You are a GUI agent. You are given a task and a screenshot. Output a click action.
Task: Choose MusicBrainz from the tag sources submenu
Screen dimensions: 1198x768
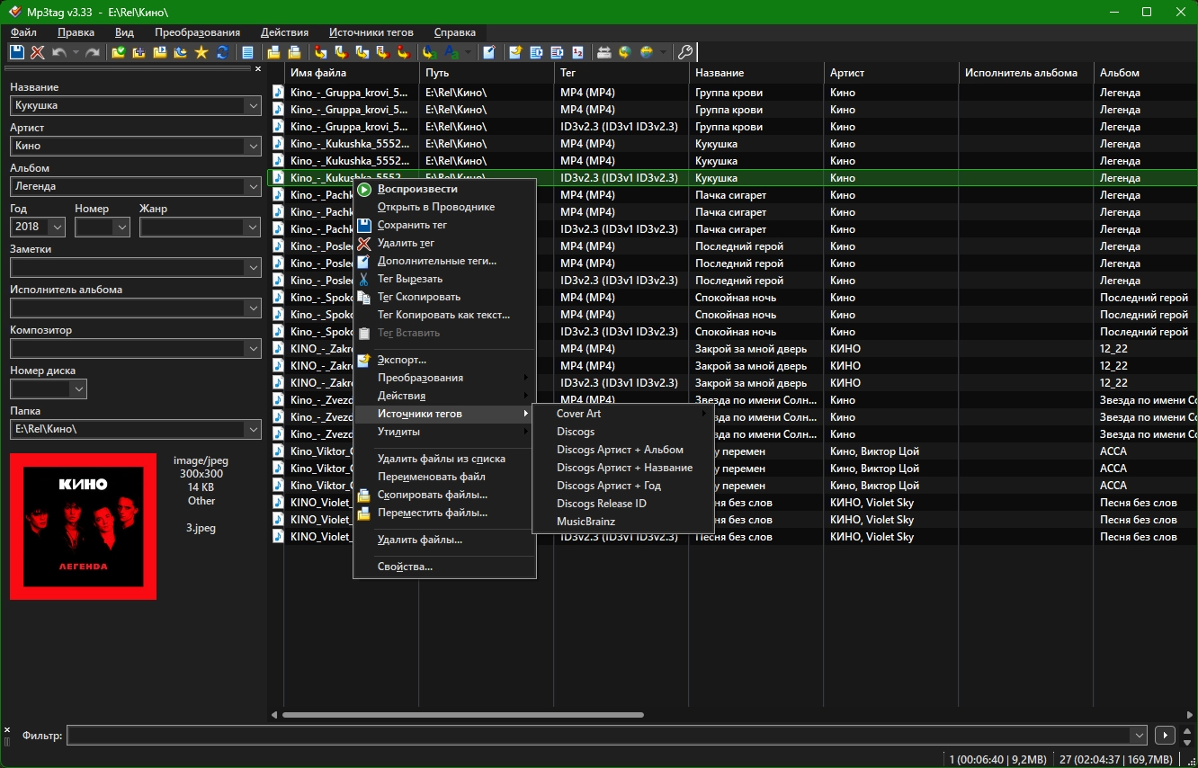pyautogui.click(x=586, y=522)
